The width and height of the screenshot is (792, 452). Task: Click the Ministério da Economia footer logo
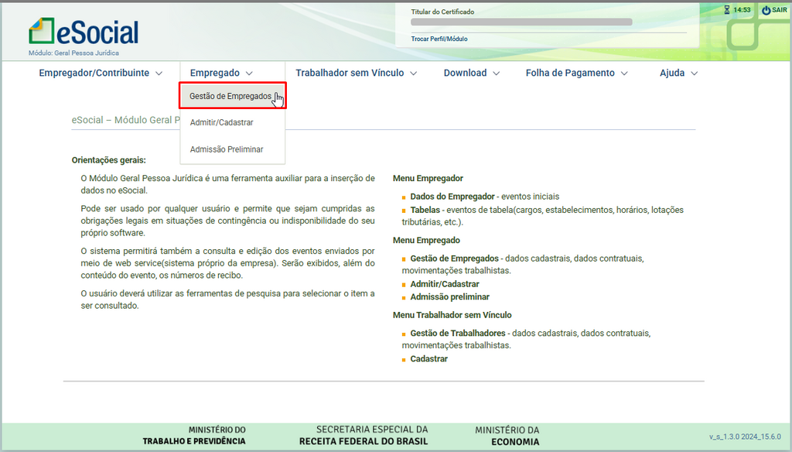click(x=507, y=435)
